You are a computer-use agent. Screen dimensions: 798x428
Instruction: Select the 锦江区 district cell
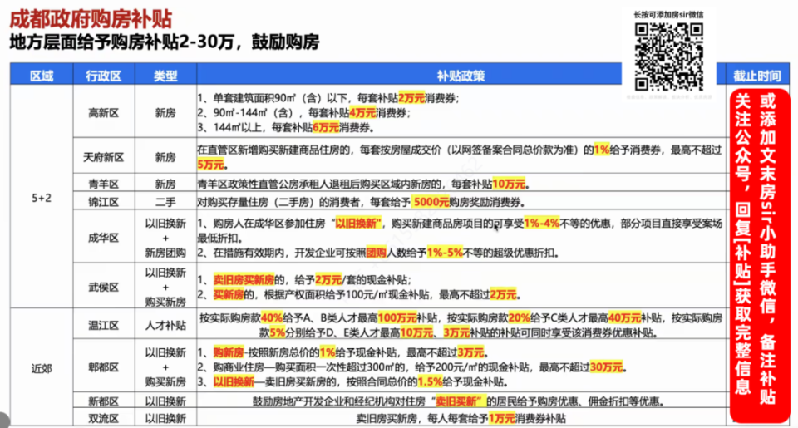[104, 202]
